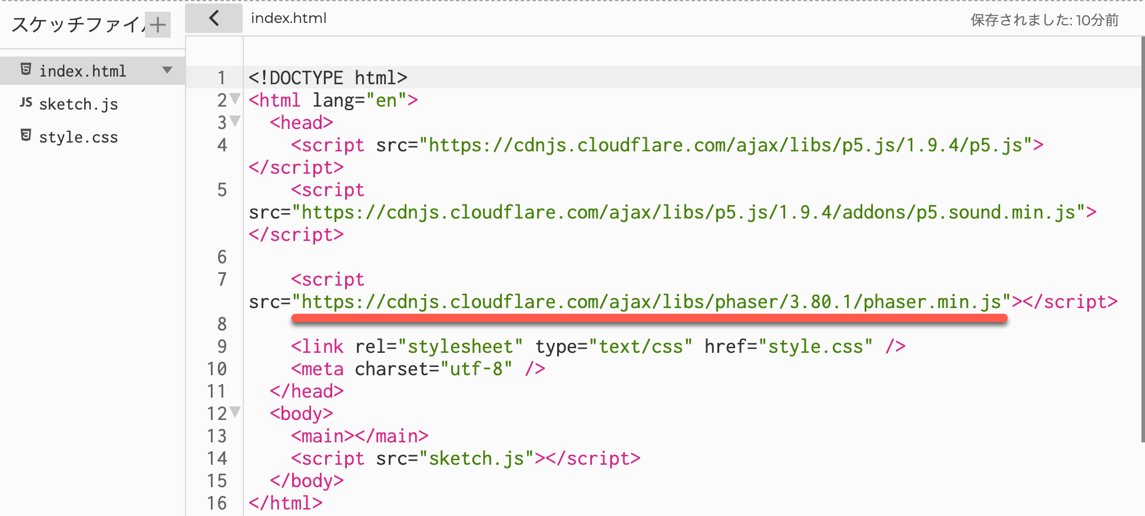Collapse the sidebar with the back chevron
Viewport: 1145px width, 516px height.
[x=214, y=18]
